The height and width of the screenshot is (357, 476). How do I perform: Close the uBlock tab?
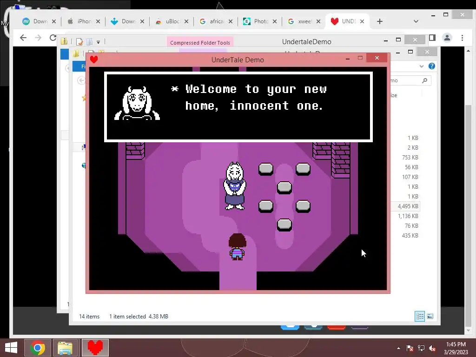[186, 21]
